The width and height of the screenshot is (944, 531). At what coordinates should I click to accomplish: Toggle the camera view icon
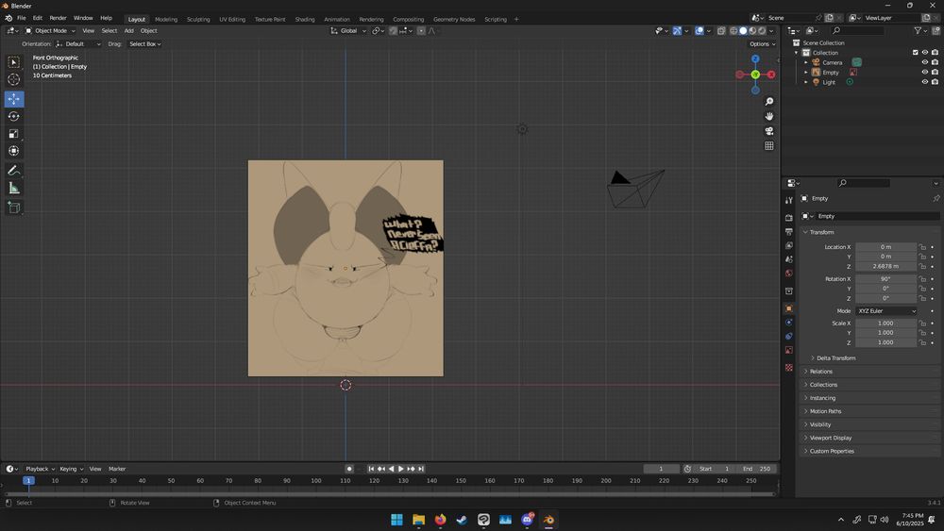768,131
